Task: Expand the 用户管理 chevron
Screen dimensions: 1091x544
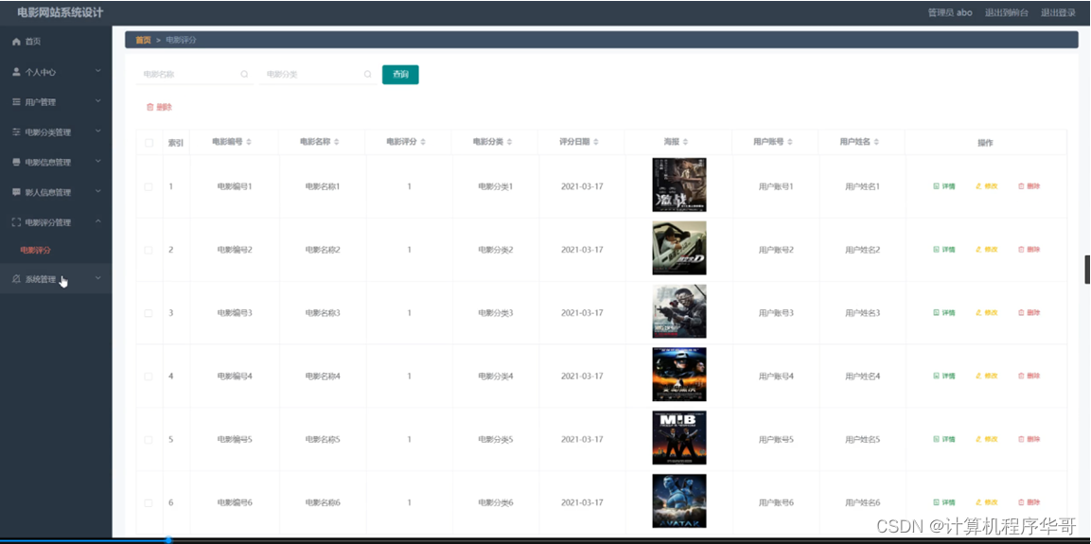Action: click(98, 101)
